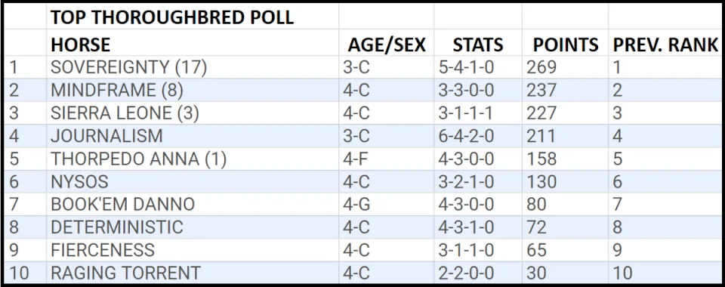Select the 4-G age/sex cell
The width and height of the screenshot is (725, 287).
coord(386,204)
